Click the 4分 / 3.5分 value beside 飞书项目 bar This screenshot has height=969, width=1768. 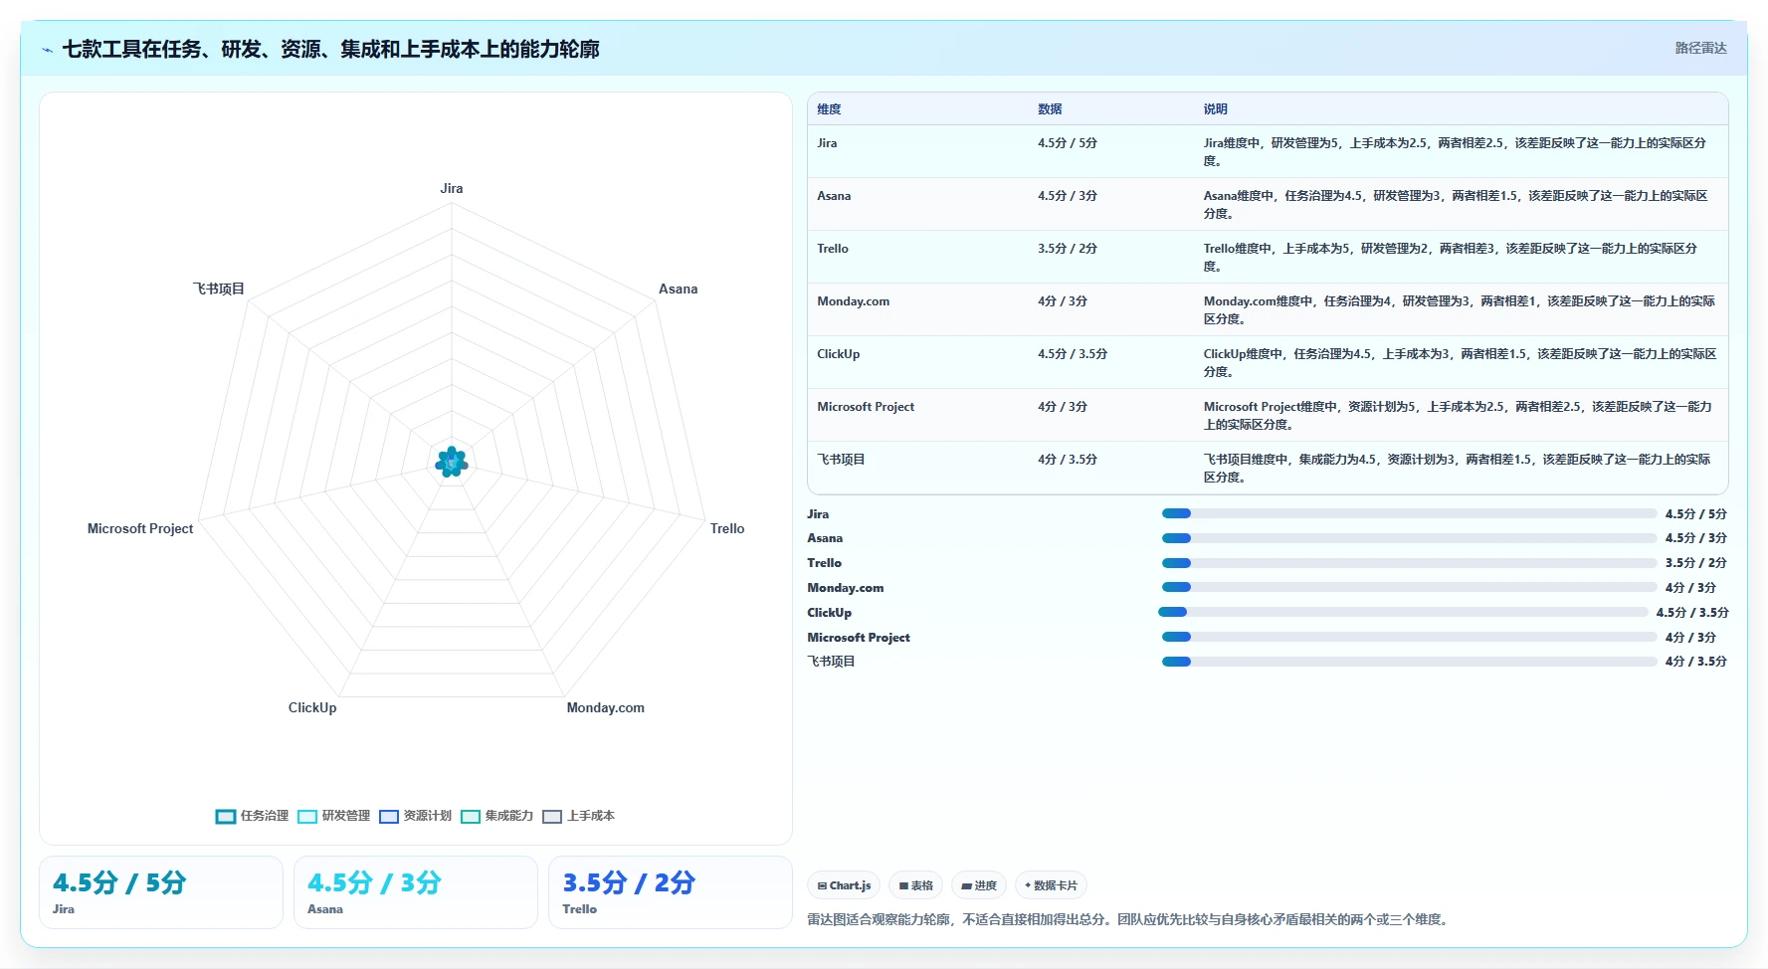point(1695,662)
